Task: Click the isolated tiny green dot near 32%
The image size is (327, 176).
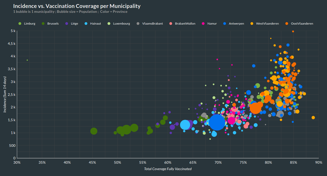Action: [x=27, y=60]
